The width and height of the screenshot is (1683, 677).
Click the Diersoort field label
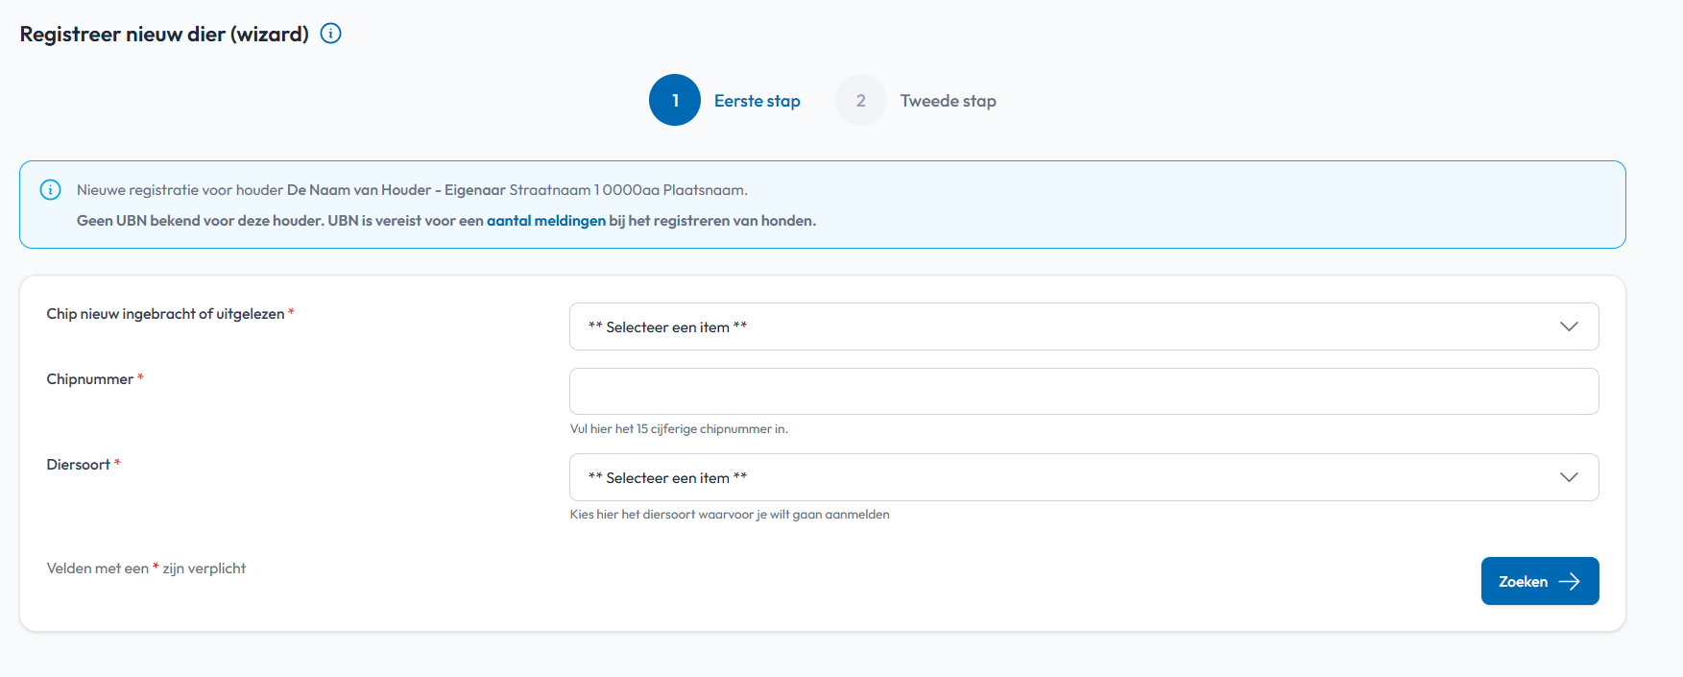tap(79, 465)
